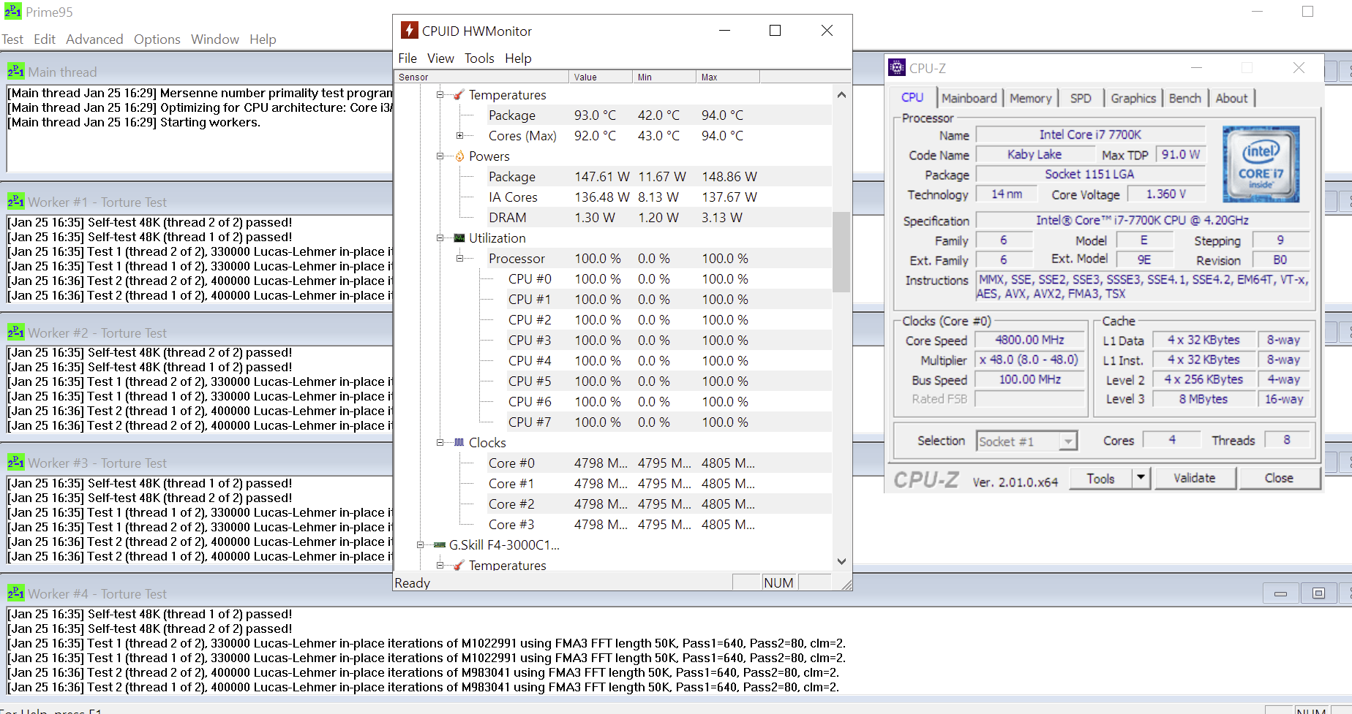
Task: Click the Clocks group icon in HWMonitor
Action: [459, 443]
